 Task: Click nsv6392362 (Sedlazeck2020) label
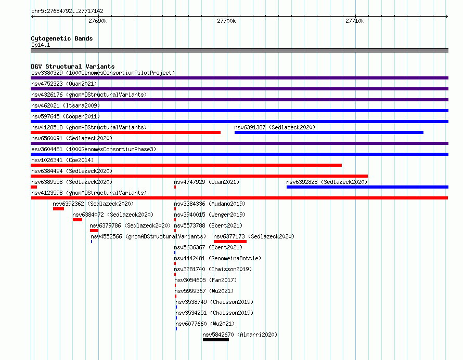93,204
